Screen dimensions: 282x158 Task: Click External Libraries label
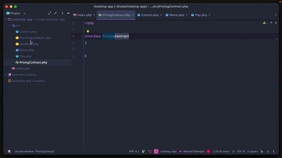(x=24, y=75)
